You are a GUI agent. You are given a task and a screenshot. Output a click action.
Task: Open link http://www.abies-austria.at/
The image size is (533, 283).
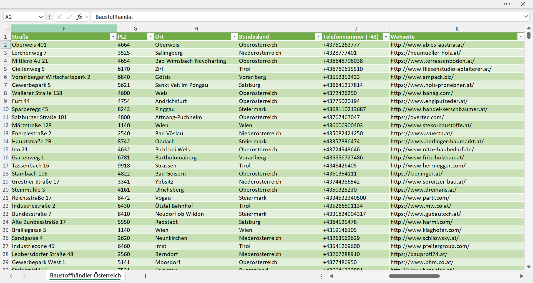coord(428,45)
